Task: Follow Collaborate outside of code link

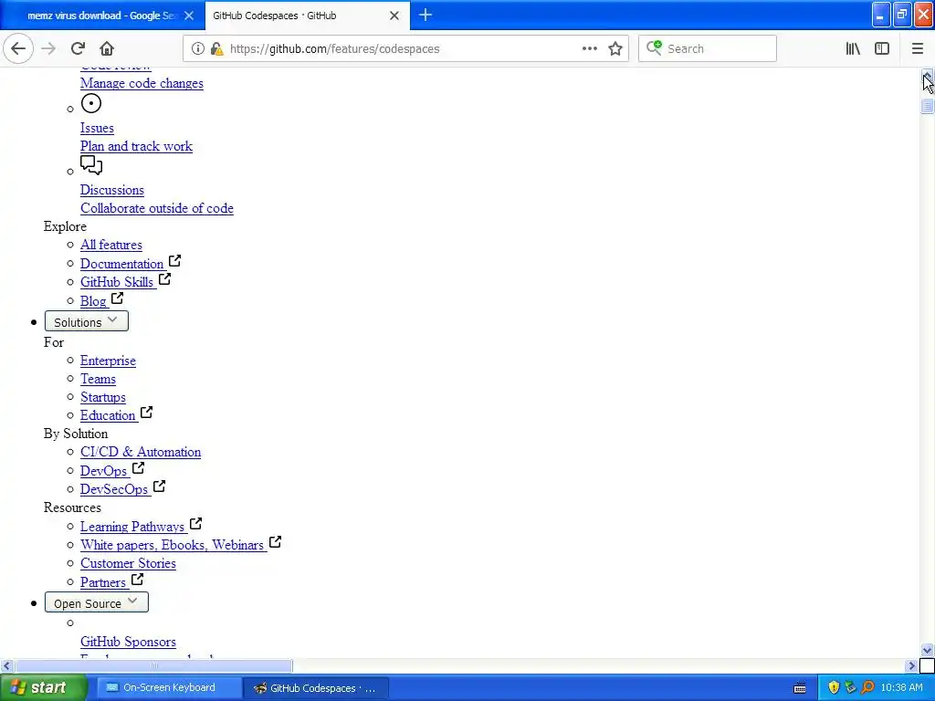Action: 157,209
